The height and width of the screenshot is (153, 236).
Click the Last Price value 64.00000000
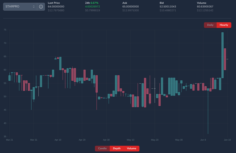point(56,6)
